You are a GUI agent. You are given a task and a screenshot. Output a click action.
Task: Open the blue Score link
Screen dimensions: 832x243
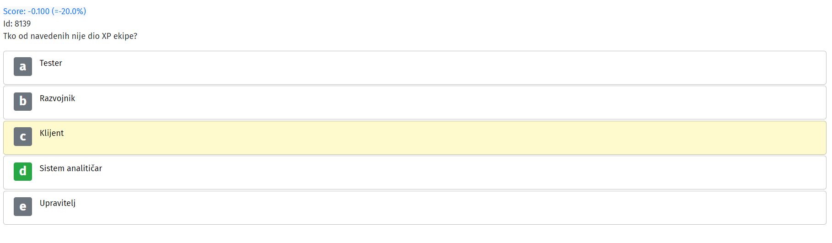point(44,11)
